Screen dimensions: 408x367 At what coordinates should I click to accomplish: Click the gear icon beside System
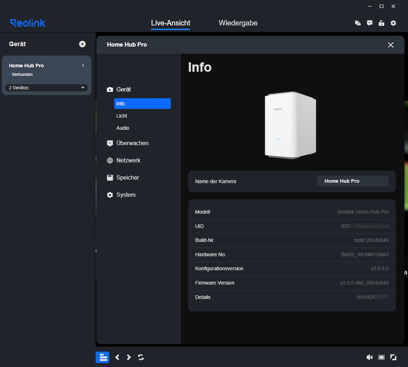coord(110,195)
